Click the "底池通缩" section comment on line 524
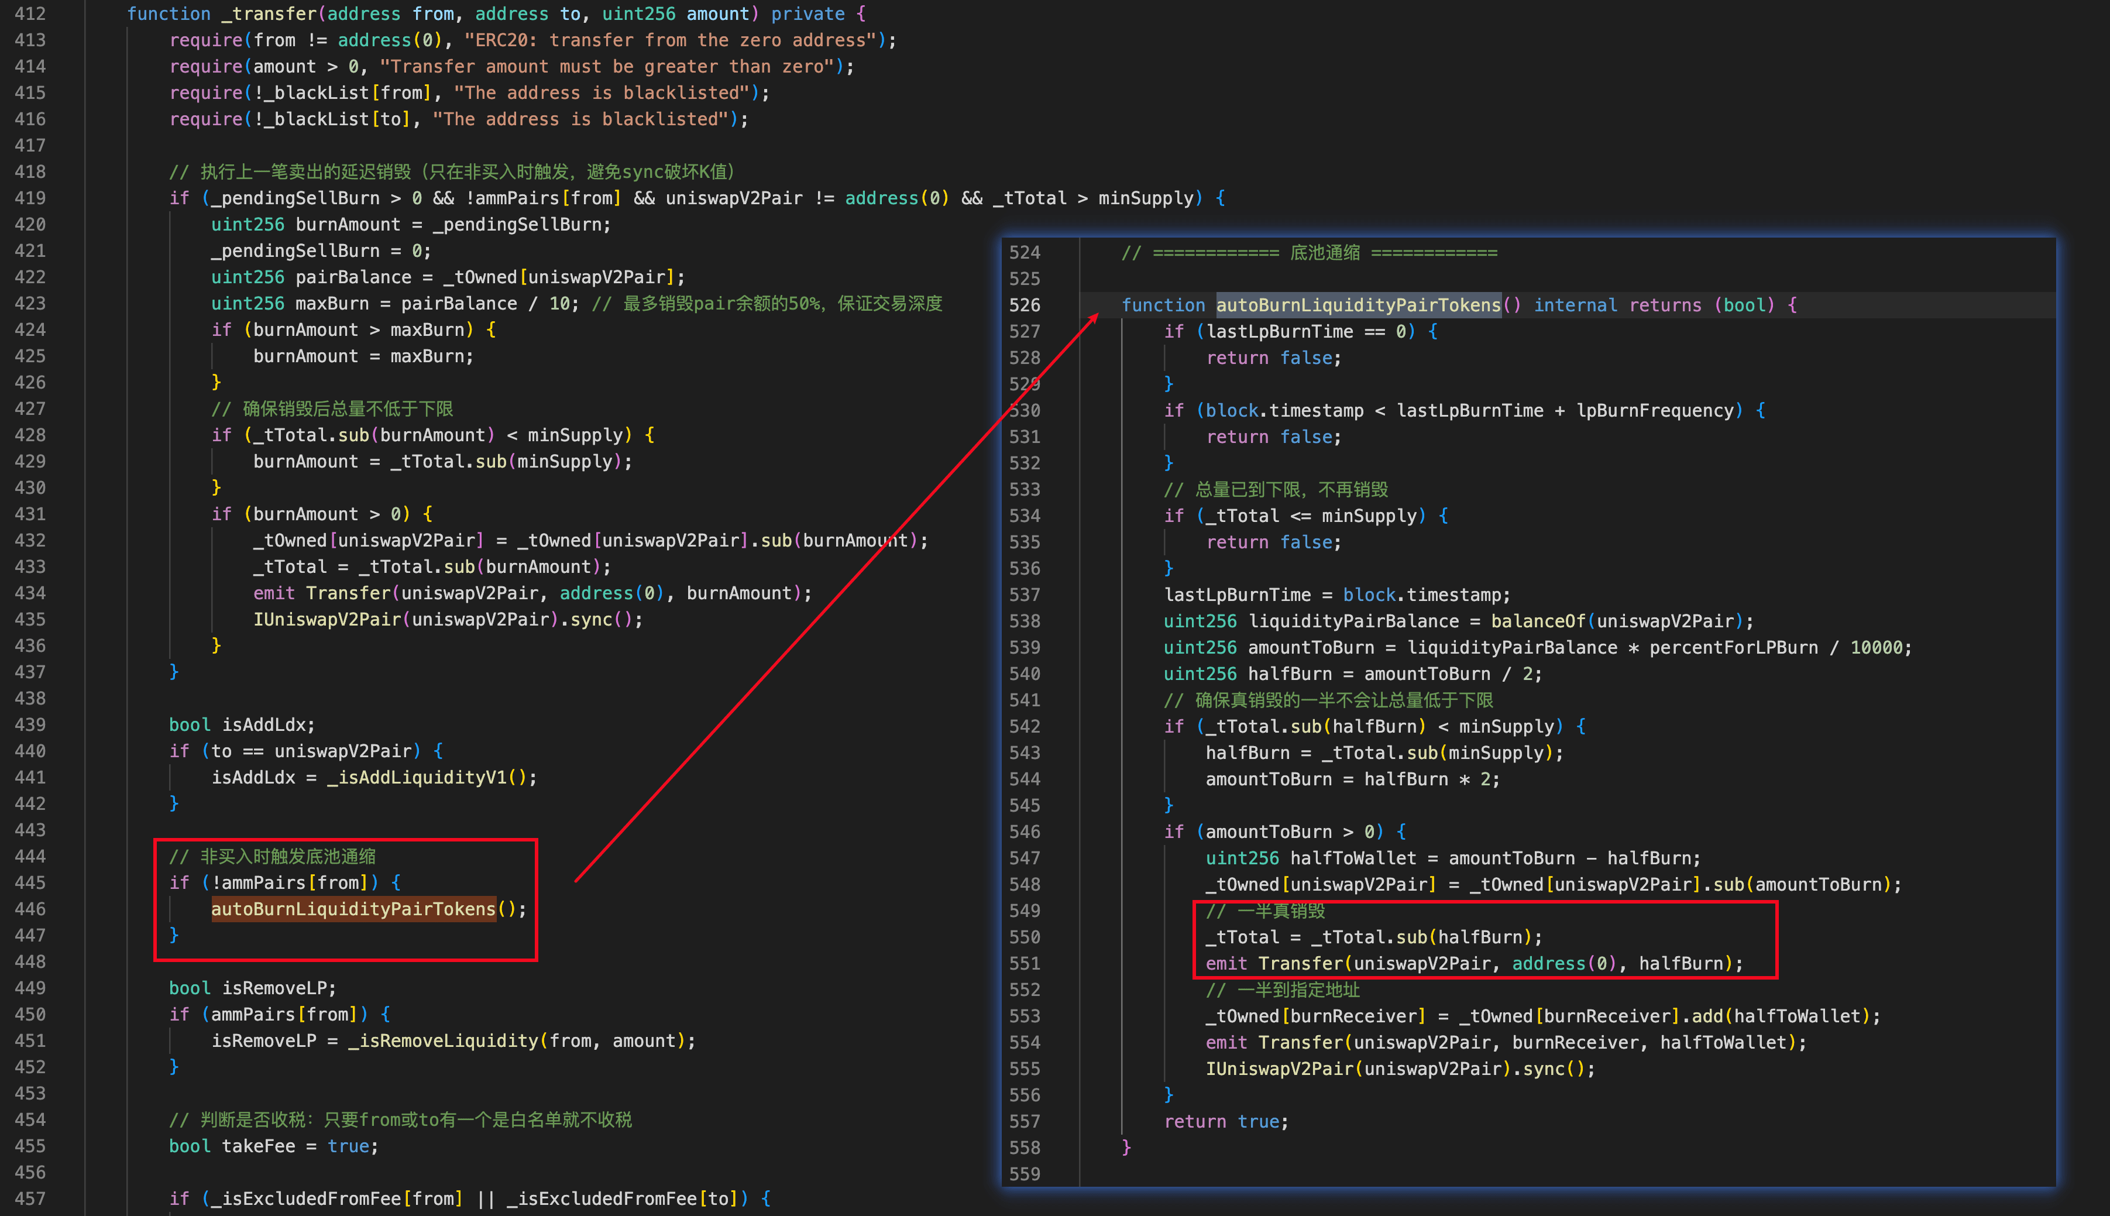 point(1324,252)
